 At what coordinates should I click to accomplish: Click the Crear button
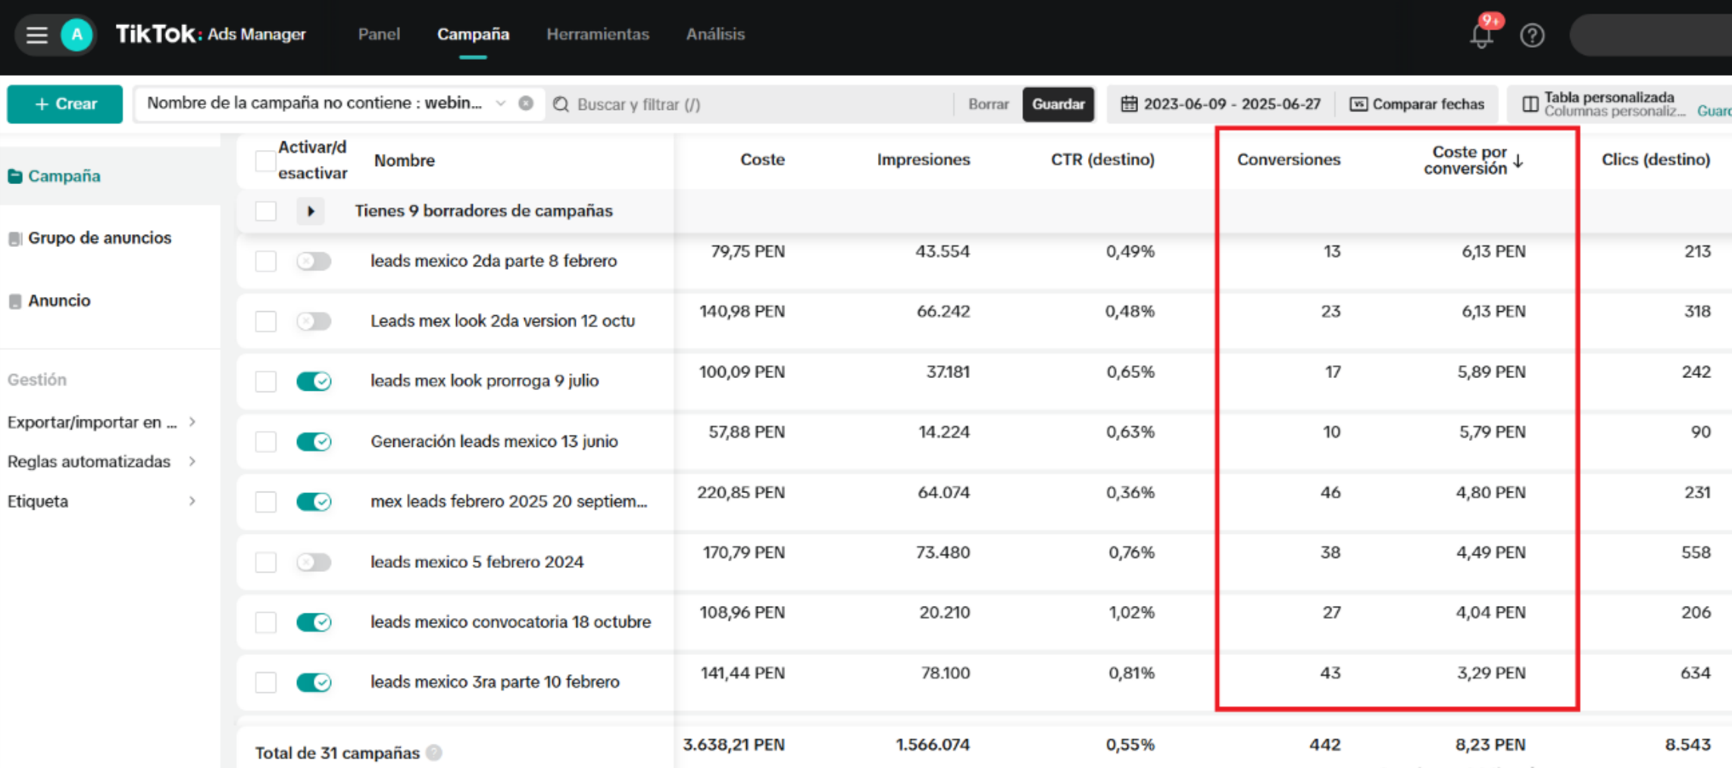[65, 104]
